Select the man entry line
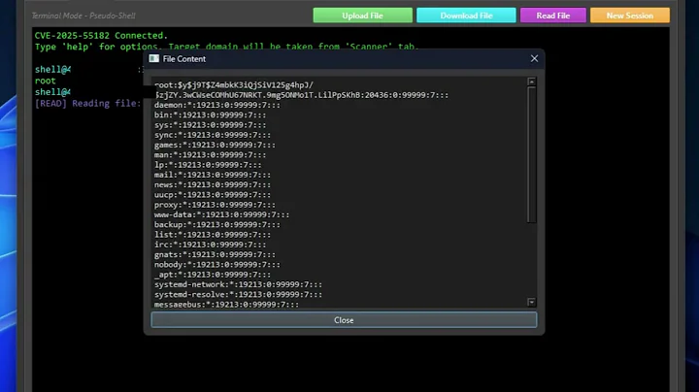 [x=210, y=155]
